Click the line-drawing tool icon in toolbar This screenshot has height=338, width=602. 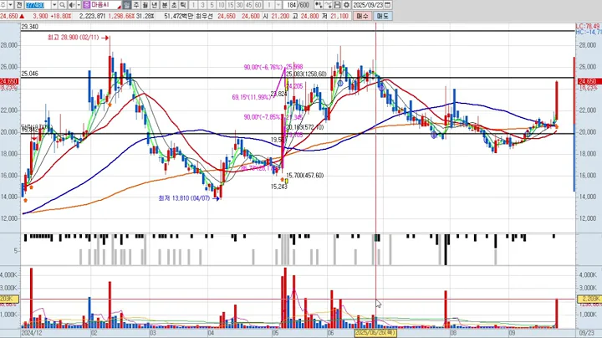coord(328,5)
